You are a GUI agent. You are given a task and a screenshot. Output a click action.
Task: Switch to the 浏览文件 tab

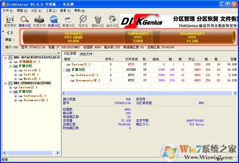point(86,54)
